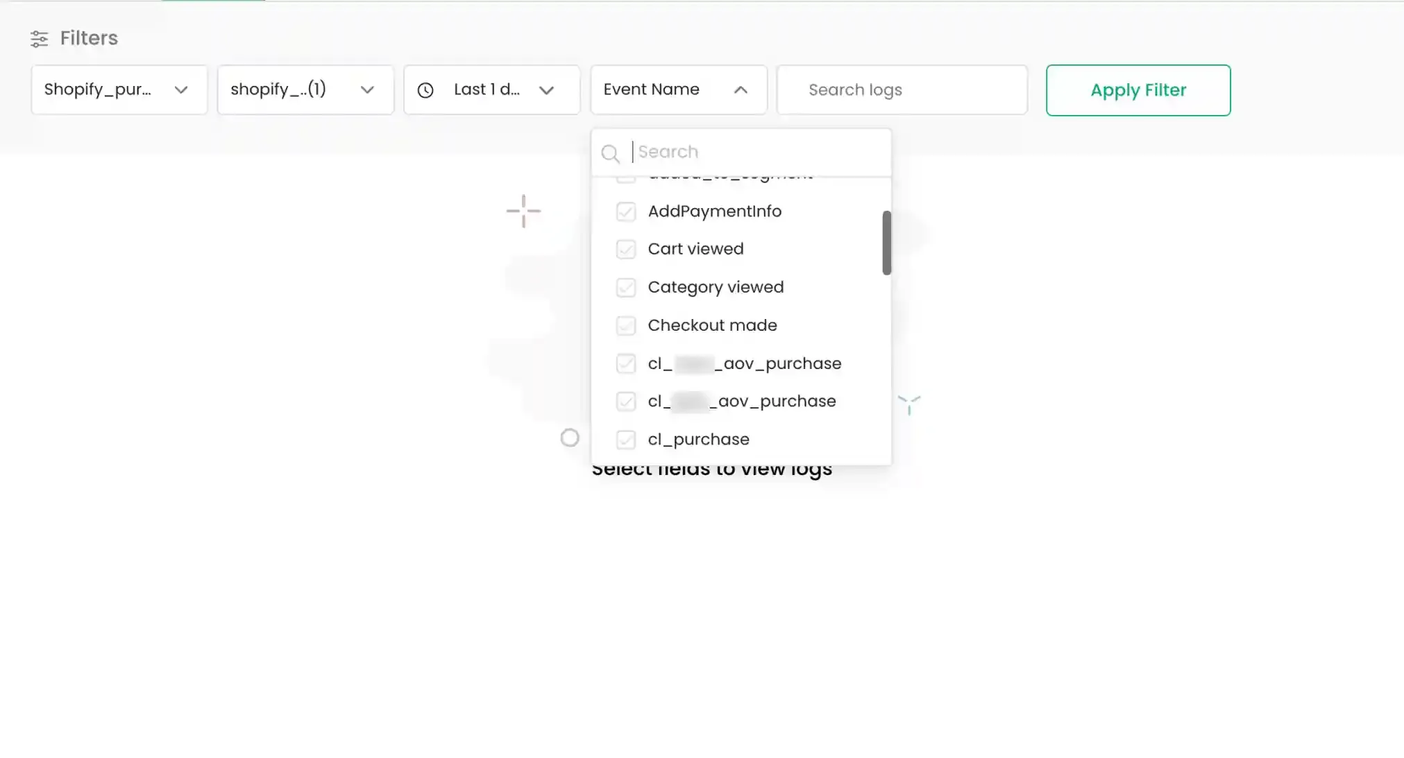Toggle the first cl_ aov_purchase checkbox

[x=626, y=363]
